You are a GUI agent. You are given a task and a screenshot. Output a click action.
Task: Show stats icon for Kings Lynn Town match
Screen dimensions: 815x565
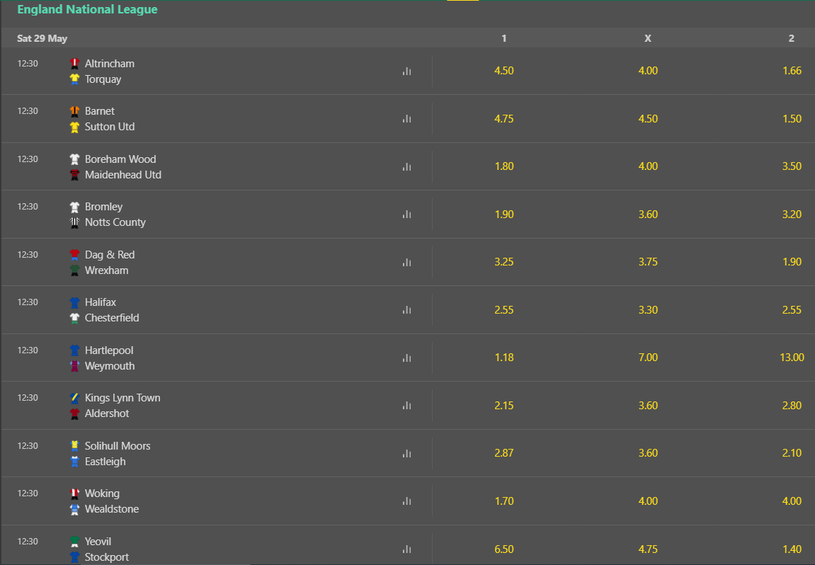click(x=406, y=406)
